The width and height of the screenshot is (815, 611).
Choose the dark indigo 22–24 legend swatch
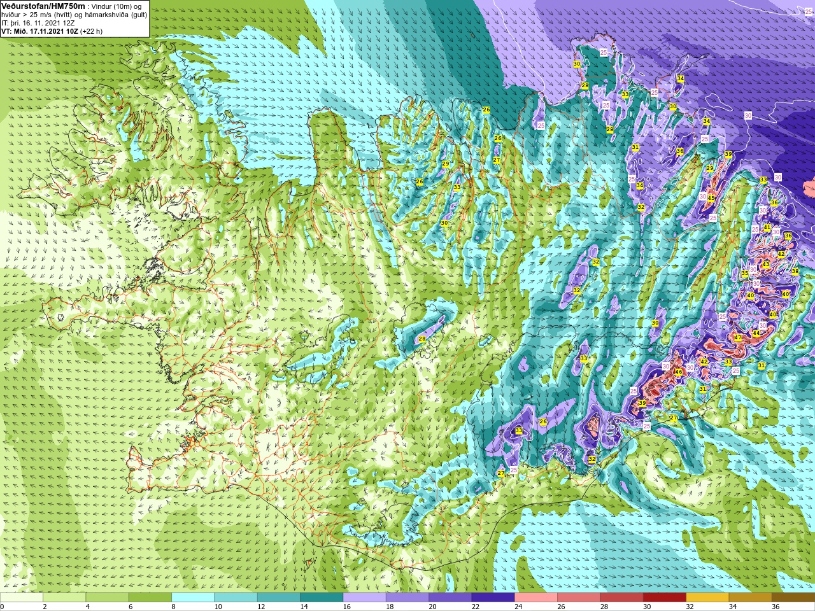(x=493, y=598)
